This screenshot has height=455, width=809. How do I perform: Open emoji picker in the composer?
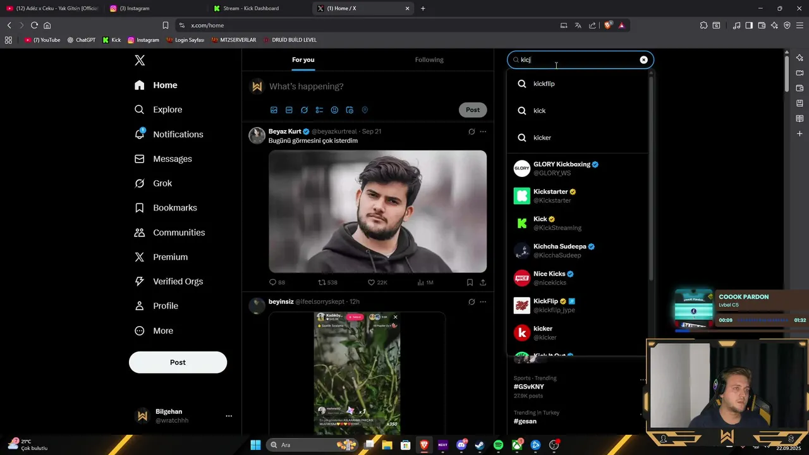(334, 110)
